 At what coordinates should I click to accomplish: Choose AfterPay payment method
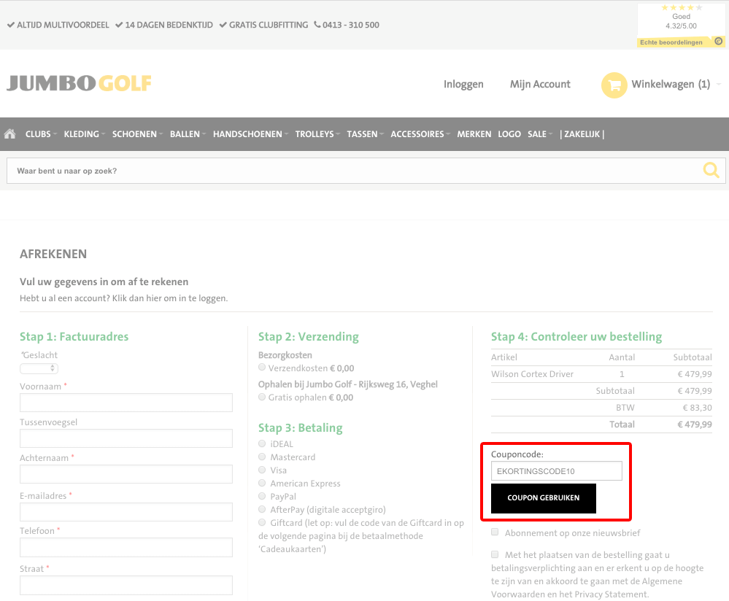click(262, 509)
